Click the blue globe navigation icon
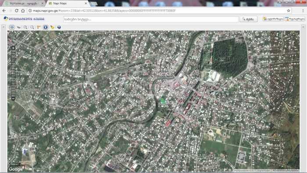307x173 pixels. point(59,27)
